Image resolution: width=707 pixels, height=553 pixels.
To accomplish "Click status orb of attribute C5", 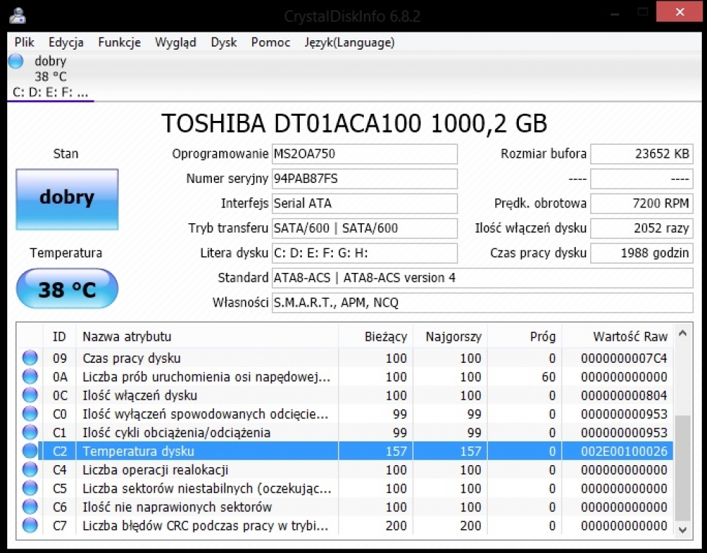I will (x=30, y=488).
